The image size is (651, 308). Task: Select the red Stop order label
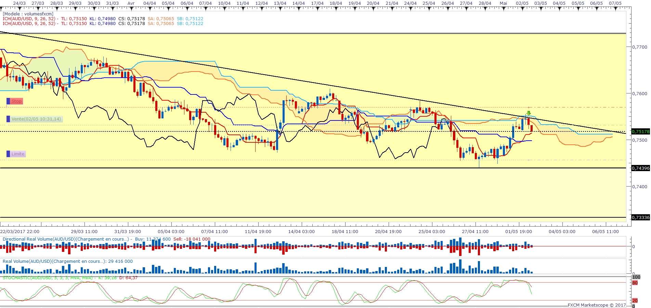point(16,101)
